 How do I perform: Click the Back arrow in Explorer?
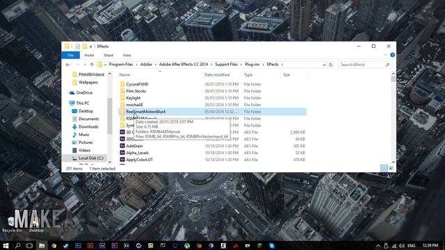coord(68,65)
